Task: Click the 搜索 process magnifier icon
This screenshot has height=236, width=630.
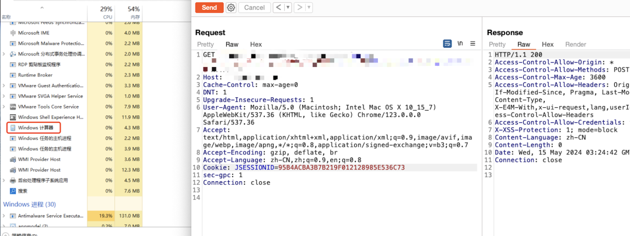Action: pyautogui.click(x=13, y=191)
